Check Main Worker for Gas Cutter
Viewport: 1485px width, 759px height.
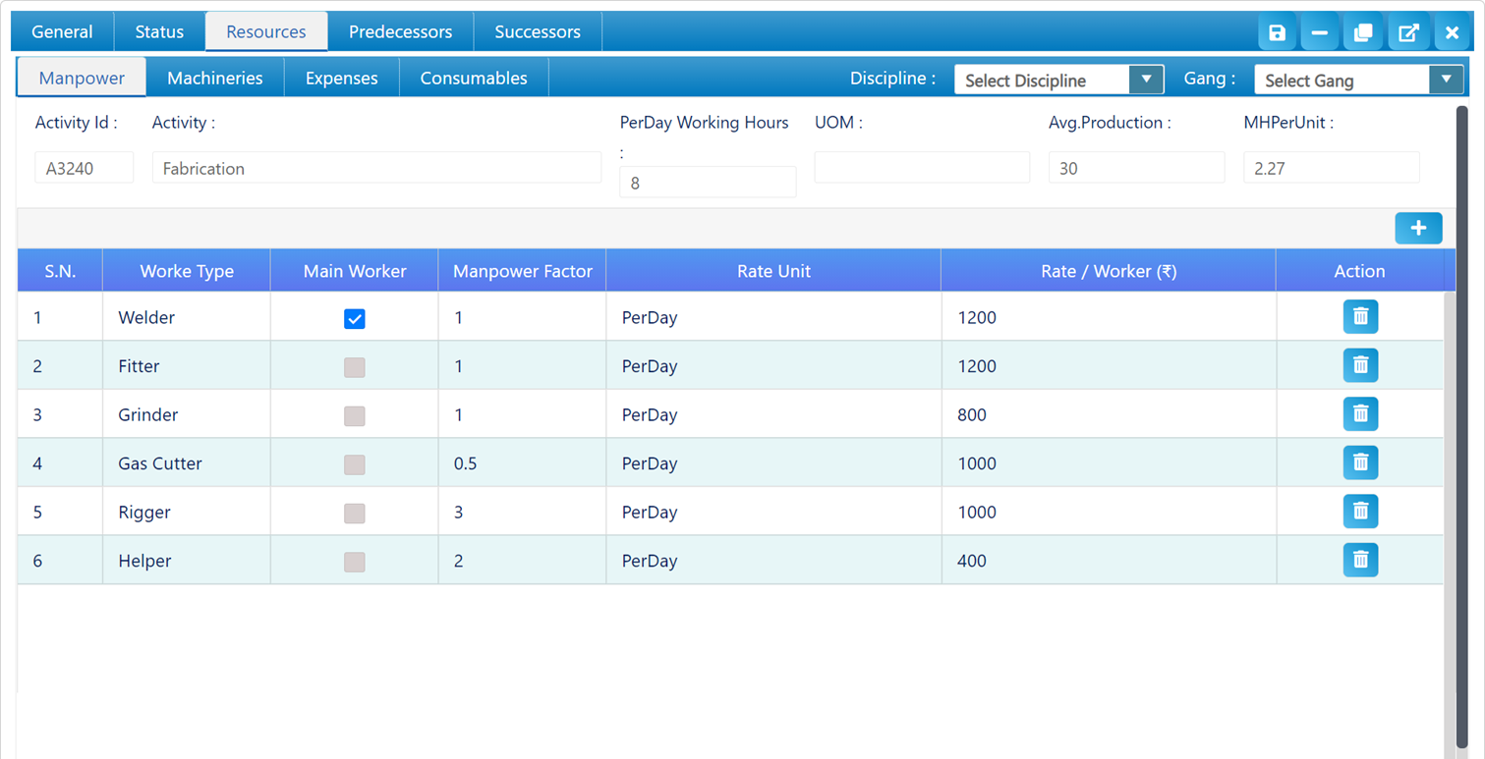pos(355,464)
